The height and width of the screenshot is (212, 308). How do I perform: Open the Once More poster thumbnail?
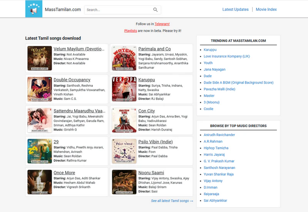click(x=40, y=182)
